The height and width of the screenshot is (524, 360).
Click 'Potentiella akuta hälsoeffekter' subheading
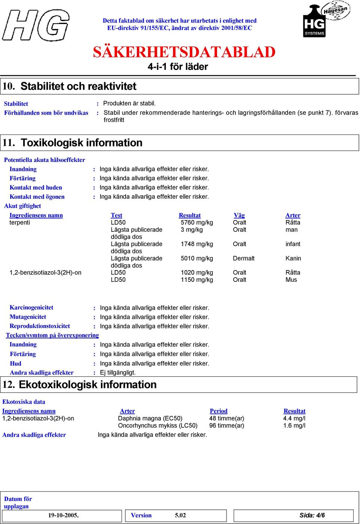[44, 160]
